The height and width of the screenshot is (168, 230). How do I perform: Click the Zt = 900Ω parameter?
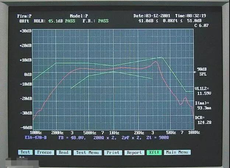pos(157,138)
